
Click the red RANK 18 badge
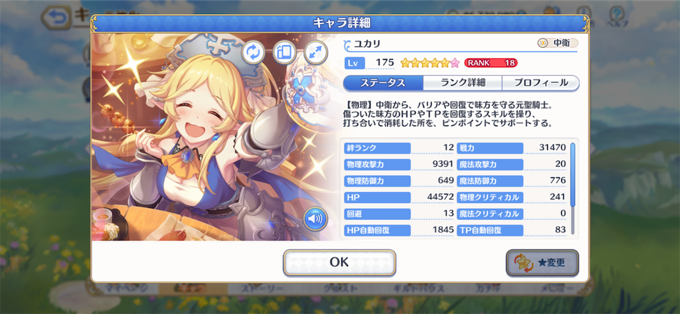point(491,63)
